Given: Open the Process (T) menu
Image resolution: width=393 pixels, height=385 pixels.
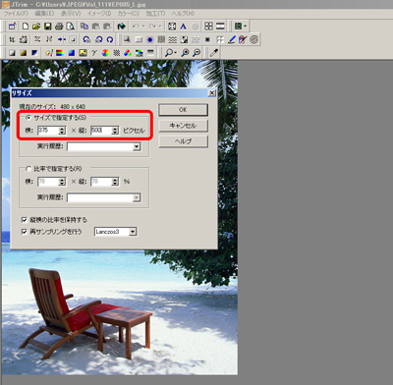Looking at the screenshot, I should tap(155, 14).
